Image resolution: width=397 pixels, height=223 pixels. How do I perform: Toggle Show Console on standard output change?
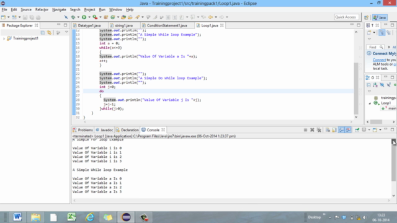[341, 130]
